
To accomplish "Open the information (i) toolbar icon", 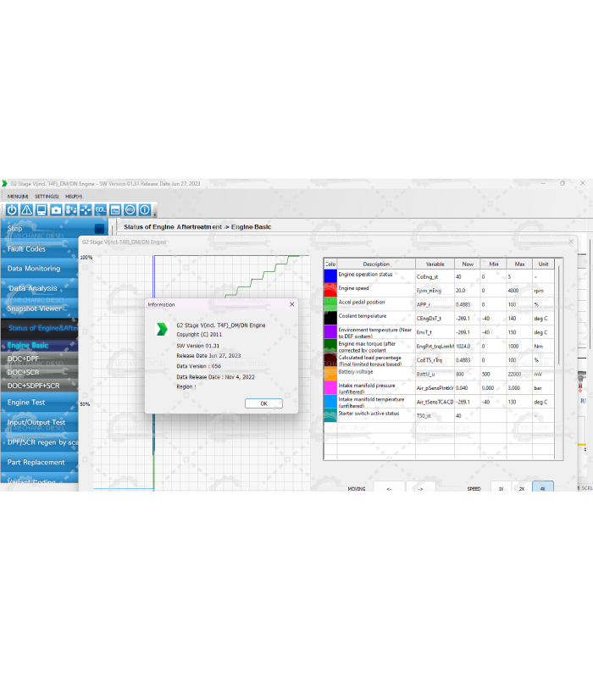I will coord(145,209).
